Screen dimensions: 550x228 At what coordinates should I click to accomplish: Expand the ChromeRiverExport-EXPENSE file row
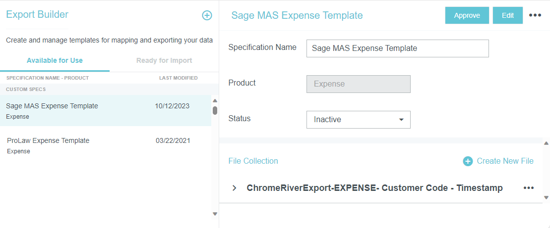point(235,188)
